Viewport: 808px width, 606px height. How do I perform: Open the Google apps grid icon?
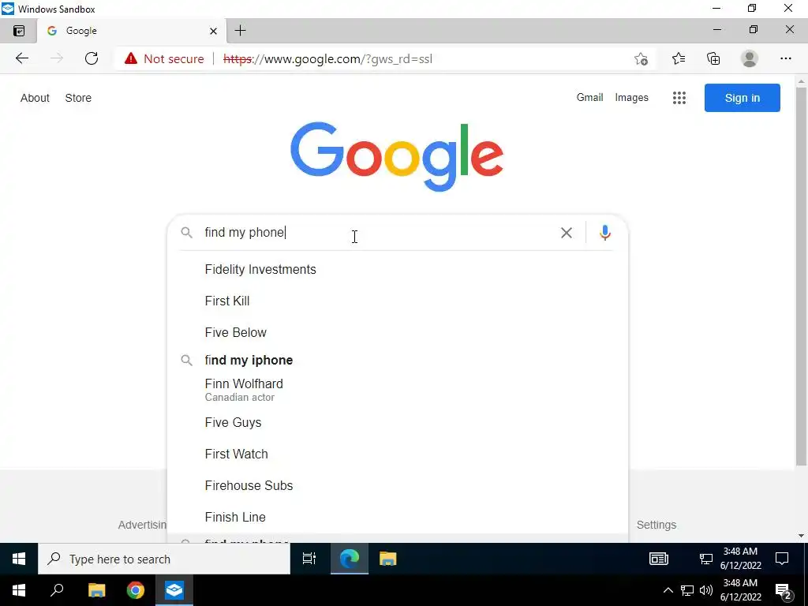coord(679,98)
